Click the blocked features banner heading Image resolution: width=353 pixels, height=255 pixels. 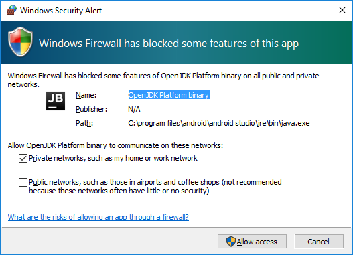[x=169, y=44]
